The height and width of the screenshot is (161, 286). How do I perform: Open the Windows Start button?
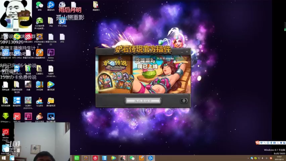pyautogui.click(x=4, y=158)
